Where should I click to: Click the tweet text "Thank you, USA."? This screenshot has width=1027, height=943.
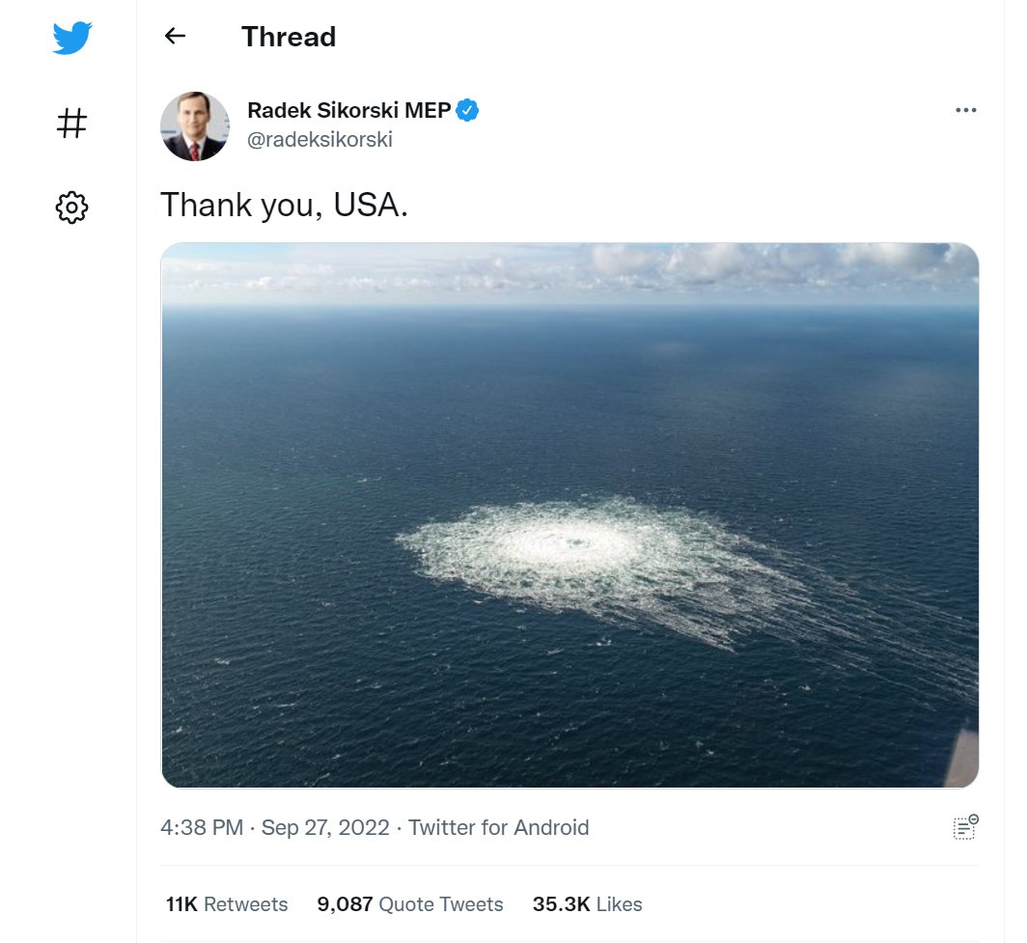(284, 205)
